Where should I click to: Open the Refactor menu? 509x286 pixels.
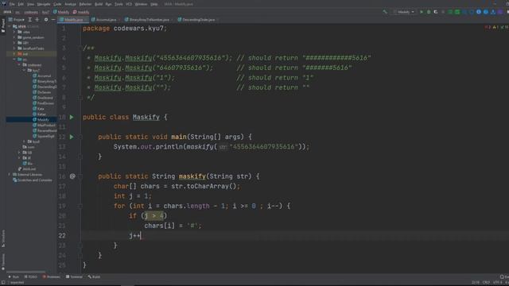[x=85, y=4]
